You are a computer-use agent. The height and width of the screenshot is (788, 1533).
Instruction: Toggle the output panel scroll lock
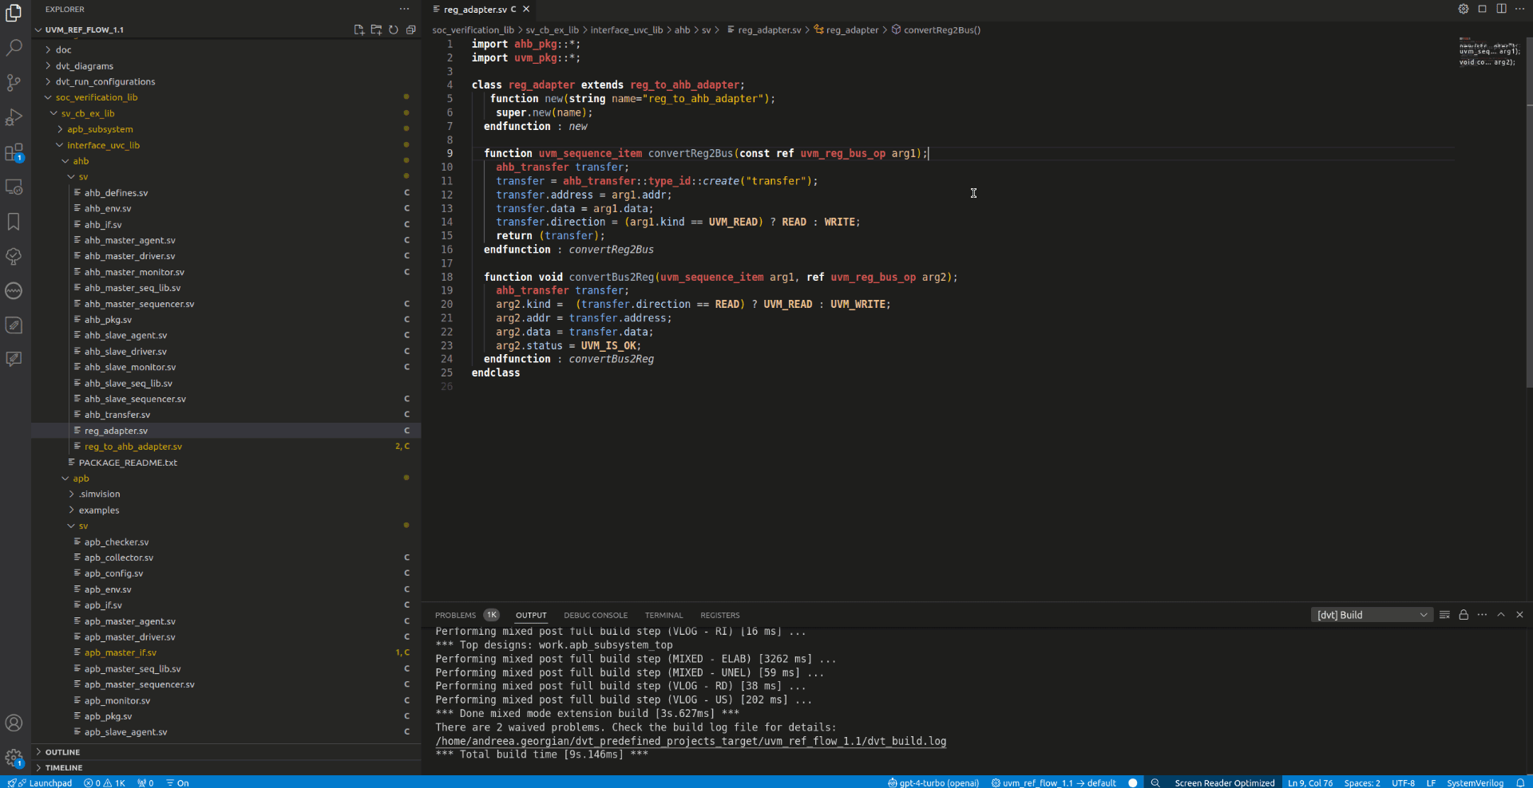click(1464, 615)
